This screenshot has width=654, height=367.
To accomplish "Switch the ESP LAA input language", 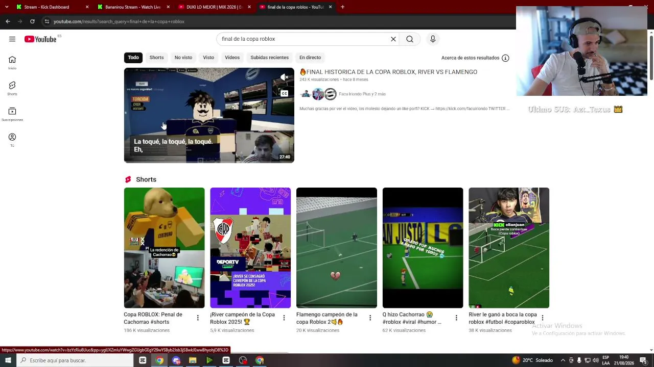I will tap(605, 360).
